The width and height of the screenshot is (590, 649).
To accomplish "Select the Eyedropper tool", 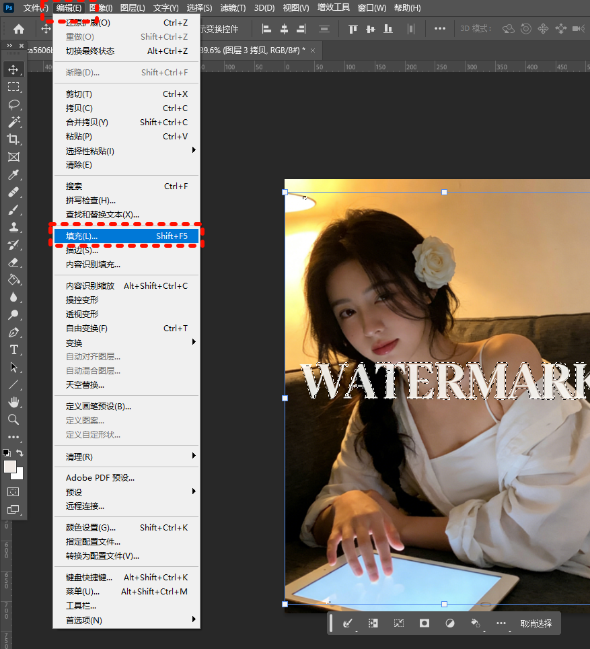I will [x=13, y=175].
